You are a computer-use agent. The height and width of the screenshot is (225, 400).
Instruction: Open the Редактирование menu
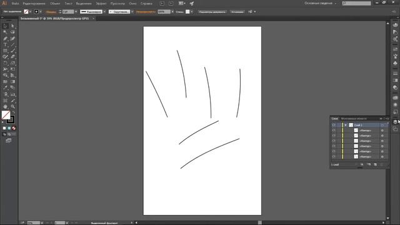(34, 4)
